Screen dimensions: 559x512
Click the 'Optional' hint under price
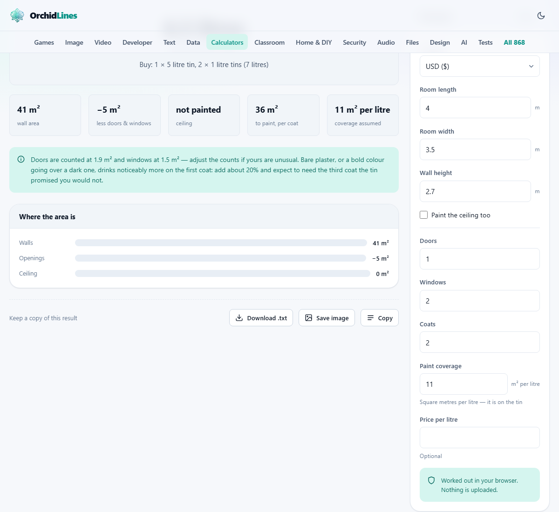click(431, 456)
